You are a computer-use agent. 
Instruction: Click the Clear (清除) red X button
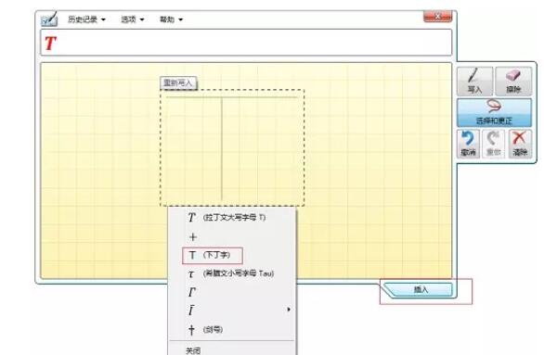pyautogui.click(x=520, y=144)
